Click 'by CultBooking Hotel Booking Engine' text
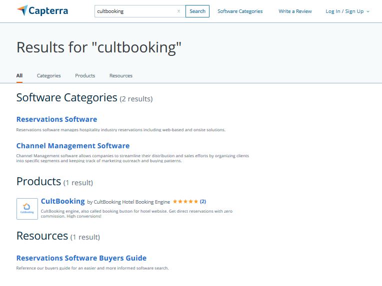Viewport: 382px width, 286px height. tap(128, 202)
